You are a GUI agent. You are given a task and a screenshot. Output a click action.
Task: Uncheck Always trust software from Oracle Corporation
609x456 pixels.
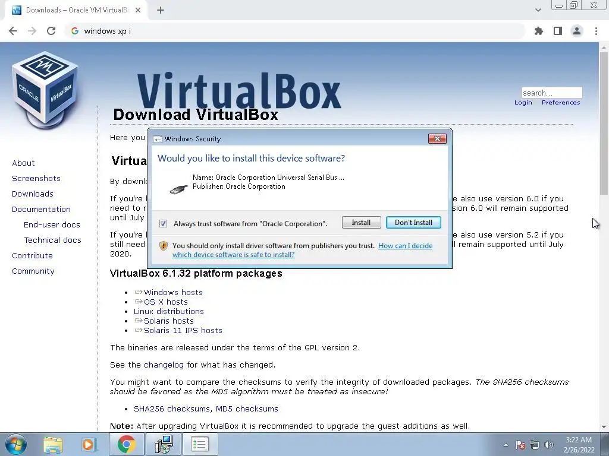pos(163,223)
